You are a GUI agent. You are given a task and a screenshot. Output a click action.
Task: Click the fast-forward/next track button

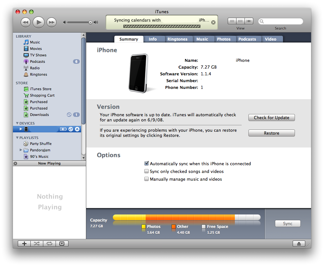pos(51,22)
